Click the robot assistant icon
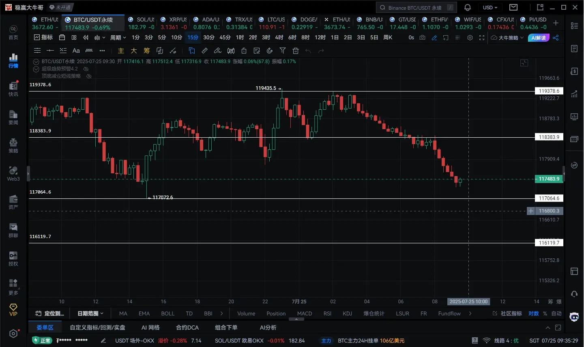The width and height of the screenshot is (584, 347). tap(574, 317)
